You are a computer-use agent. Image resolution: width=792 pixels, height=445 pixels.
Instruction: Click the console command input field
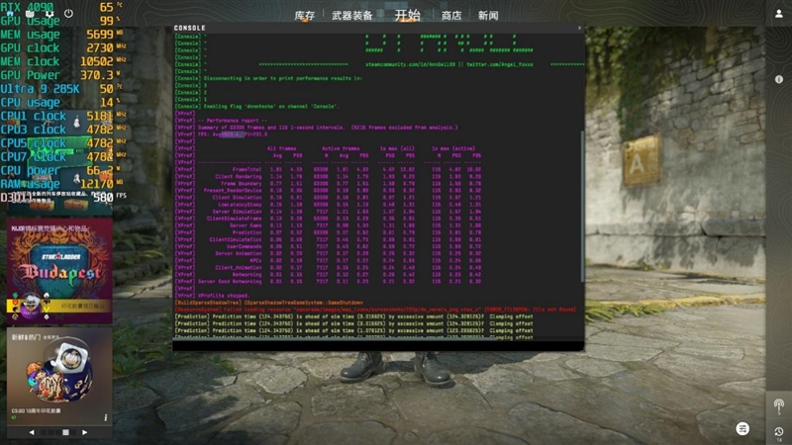coord(378,345)
